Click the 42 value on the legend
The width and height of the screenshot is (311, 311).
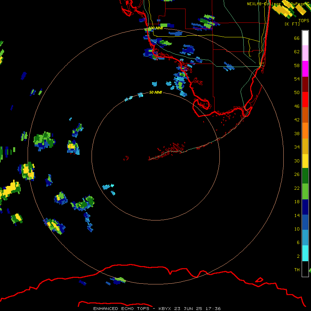(x=297, y=120)
